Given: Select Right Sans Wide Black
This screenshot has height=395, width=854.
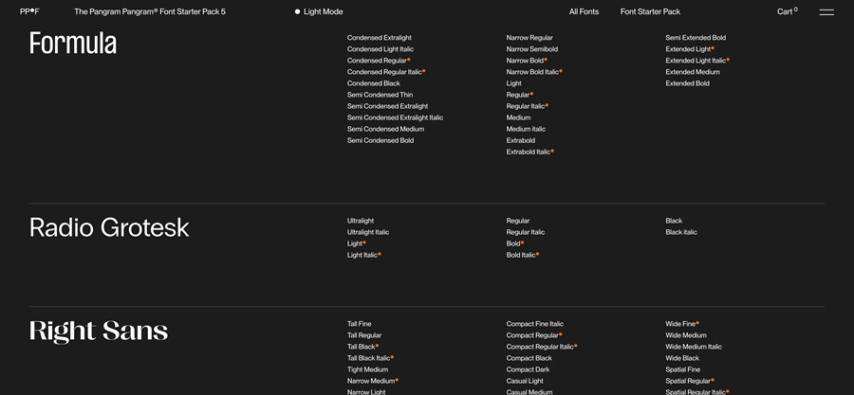Looking at the screenshot, I should 682,358.
